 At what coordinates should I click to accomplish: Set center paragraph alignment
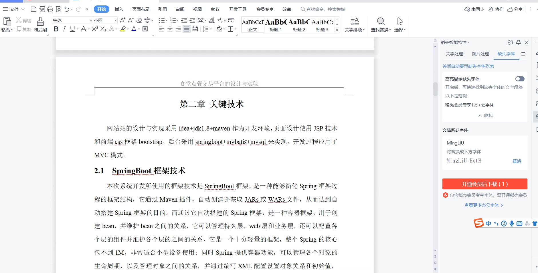pos(170,29)
